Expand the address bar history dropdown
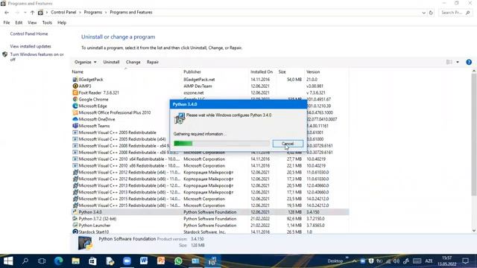The height and width of the screenshot is (268, 477). (x=424, y=13)
